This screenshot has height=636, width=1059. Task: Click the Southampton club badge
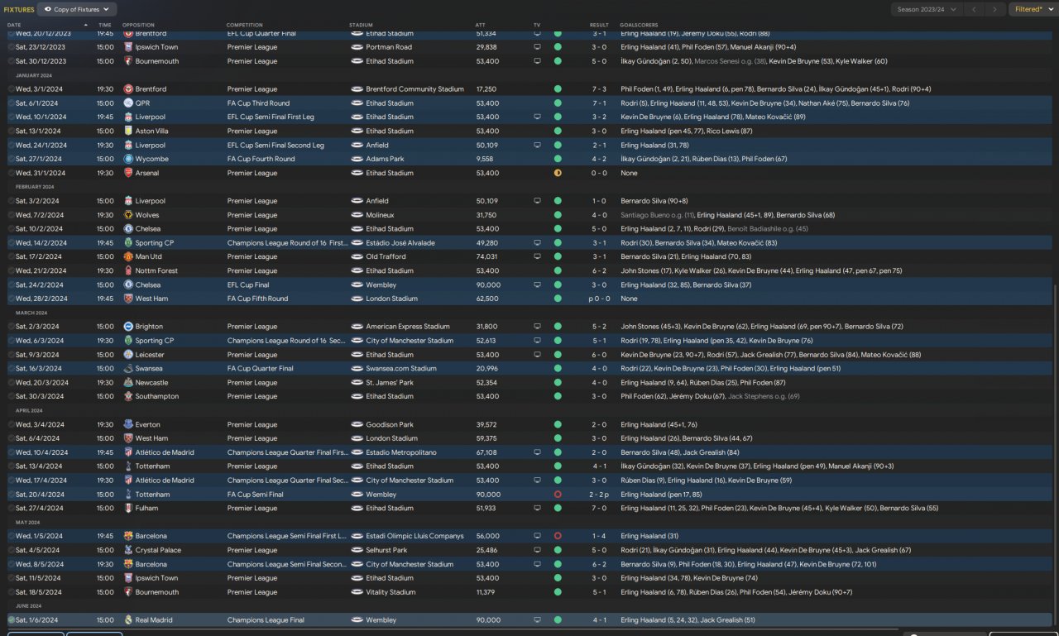(x=128, y=396)
